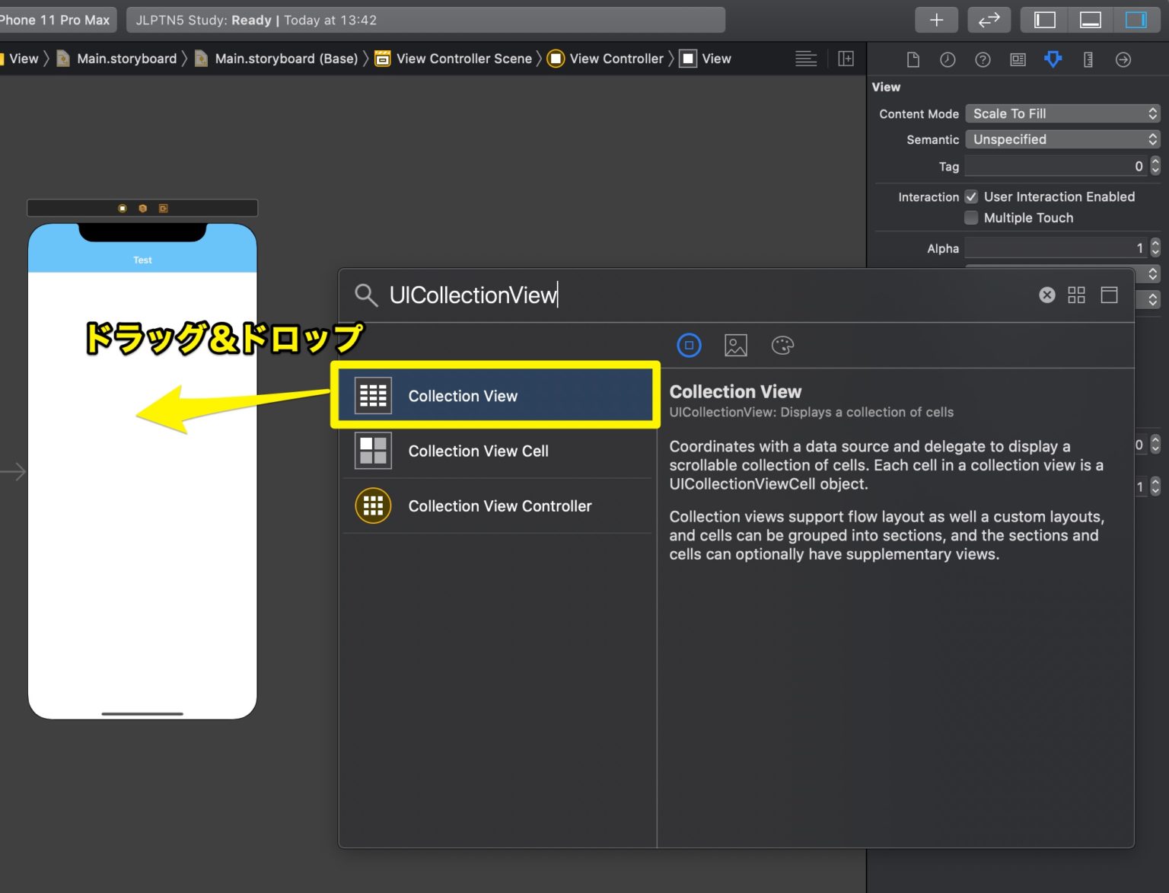The height and width of the screenshot is (893, 1169).
Task: Open the Quick Help inspector
Action: point(983,59)
